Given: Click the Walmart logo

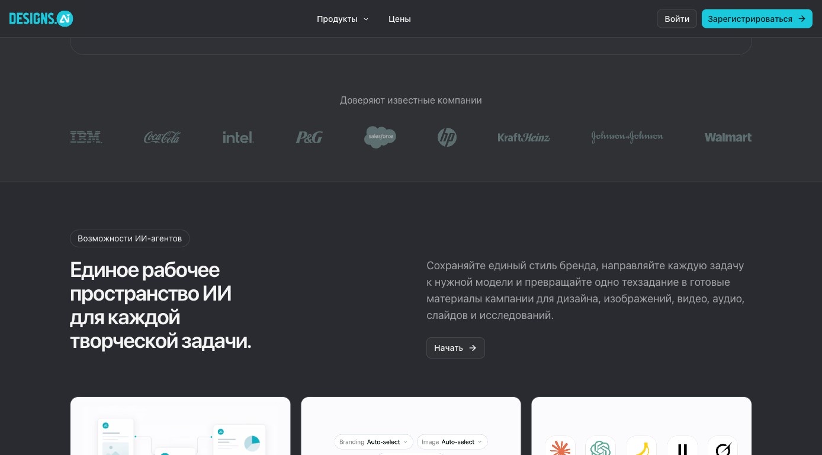Looking at the screenshot, I should tap(728, 137).
